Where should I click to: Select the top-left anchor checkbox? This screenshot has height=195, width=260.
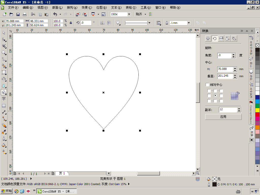coord(209,91)
